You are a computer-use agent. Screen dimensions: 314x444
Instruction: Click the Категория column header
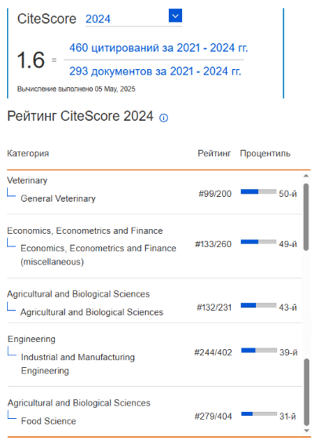28,154
